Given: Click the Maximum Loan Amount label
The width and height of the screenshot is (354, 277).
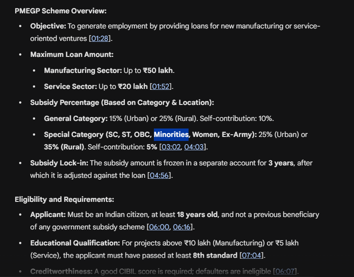Looking at the screenshot, I should [72, 54].
